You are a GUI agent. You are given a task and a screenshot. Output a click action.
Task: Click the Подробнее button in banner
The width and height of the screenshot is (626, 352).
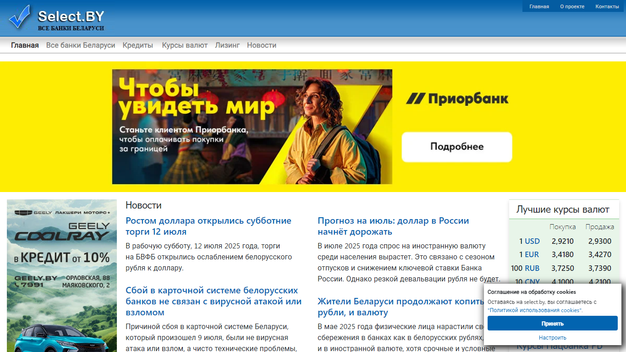pyautogui.click(x=457, y=147)
